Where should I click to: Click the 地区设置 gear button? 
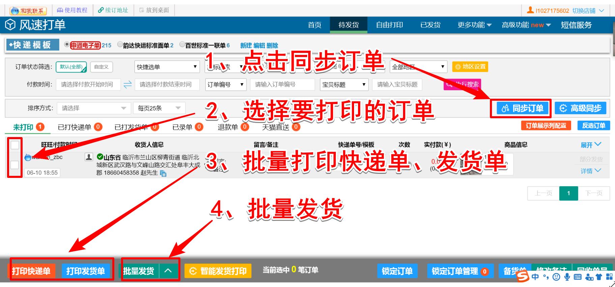pos(470,67)
